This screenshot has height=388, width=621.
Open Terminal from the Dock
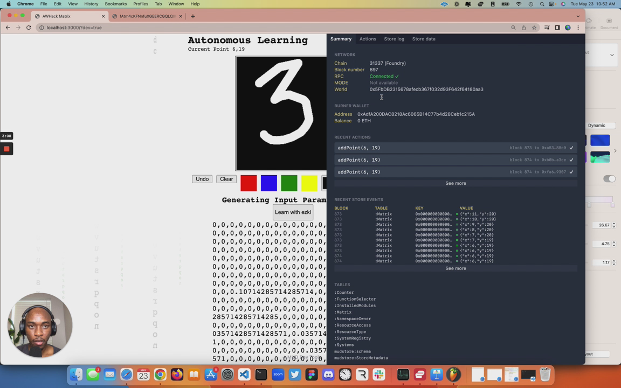pos(261,375)
